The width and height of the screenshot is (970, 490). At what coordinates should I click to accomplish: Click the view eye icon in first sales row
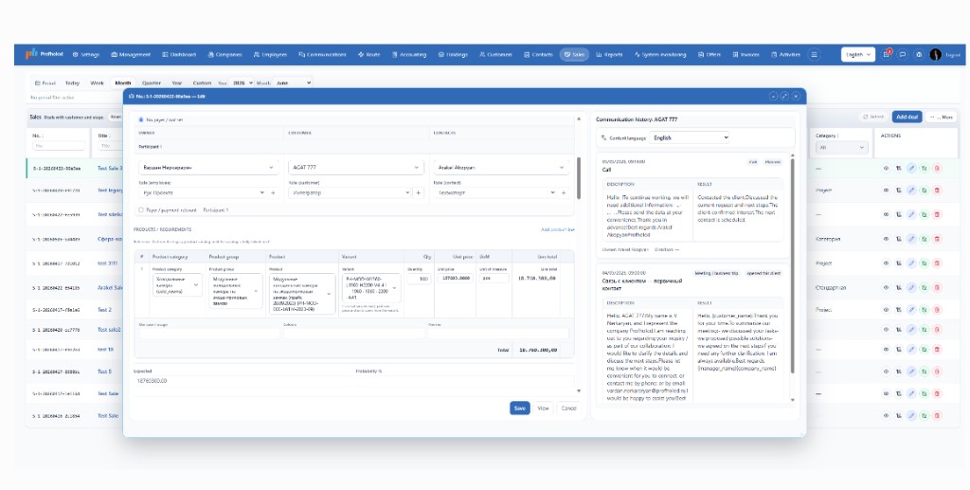tap(886, 168)
